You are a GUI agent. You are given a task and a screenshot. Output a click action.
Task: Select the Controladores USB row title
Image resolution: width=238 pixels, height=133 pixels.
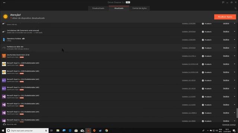pyautogui.click(x=23, y=30)
